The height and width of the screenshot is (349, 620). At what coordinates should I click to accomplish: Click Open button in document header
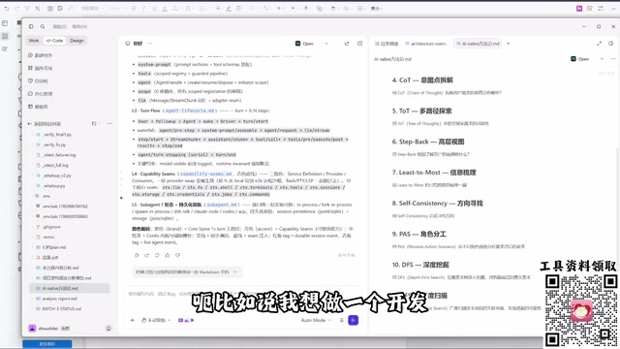(x=579, y=59)
